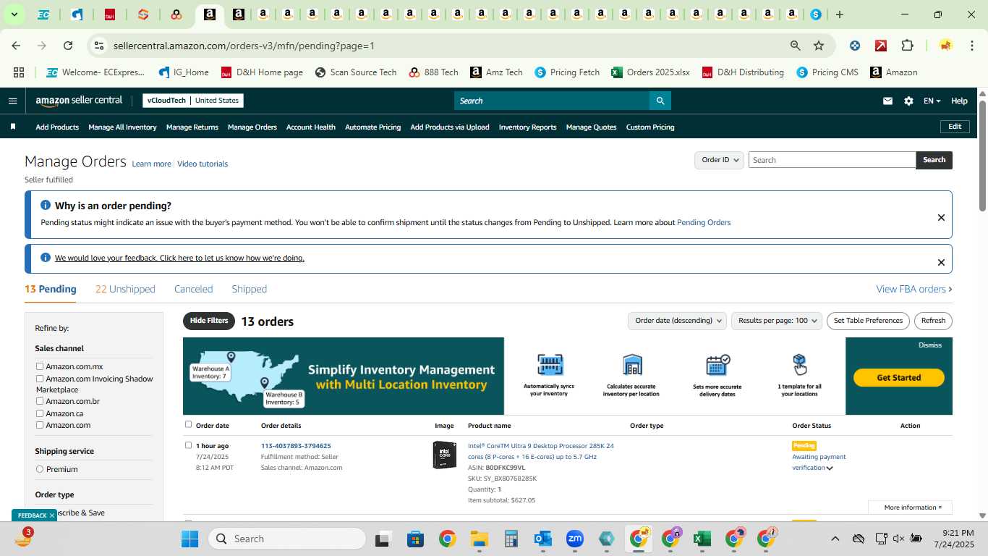Screen dimensions: 988x556
Task: Close the 'Why is an order pending' banner
Action: click(941, 217)
